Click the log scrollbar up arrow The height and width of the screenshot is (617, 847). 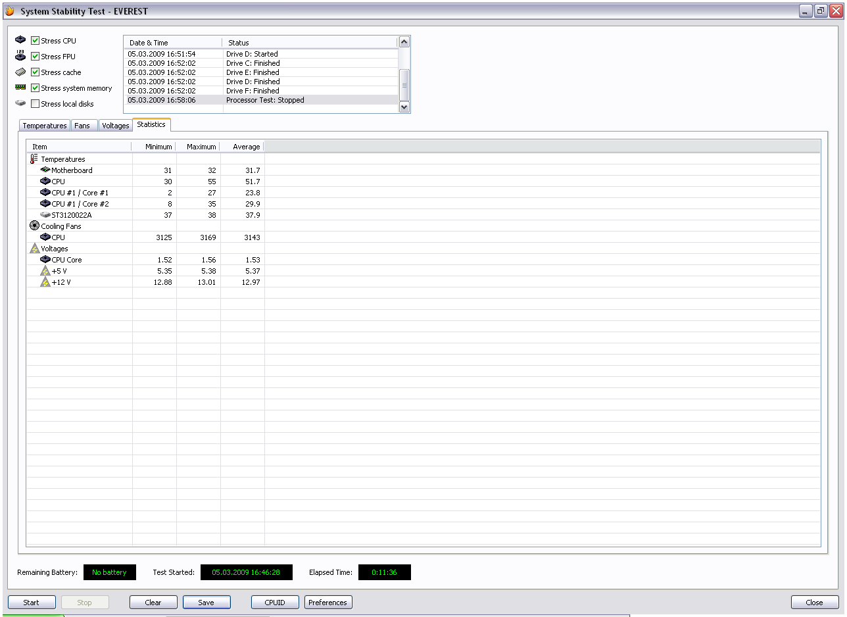coord(404,42)
